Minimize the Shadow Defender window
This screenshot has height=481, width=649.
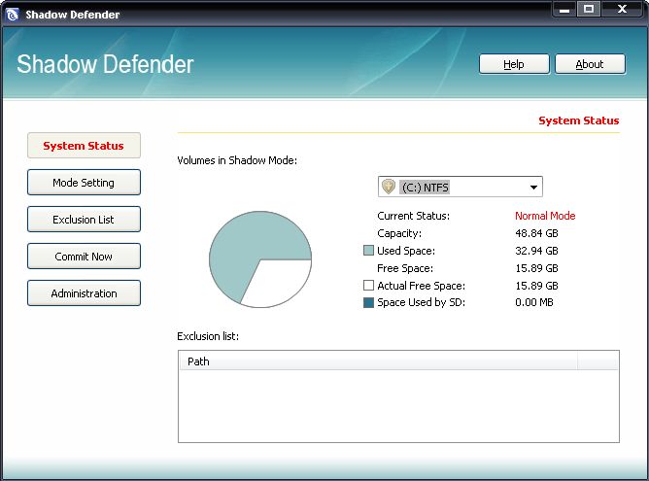(x=564, y=9)
